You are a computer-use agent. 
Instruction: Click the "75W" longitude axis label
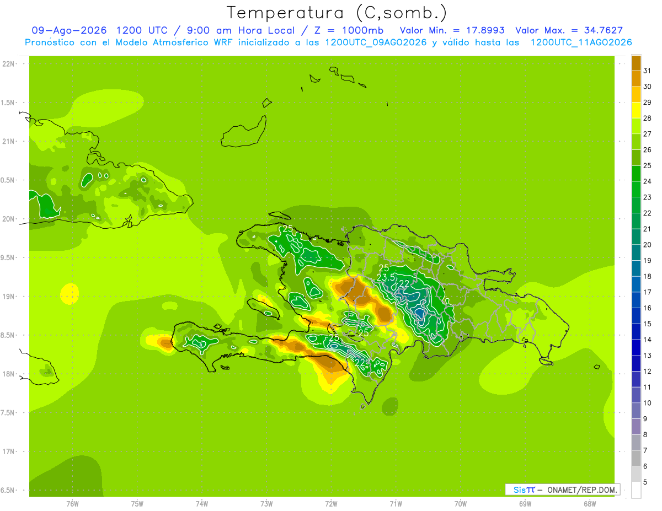(x=137, y=504)
